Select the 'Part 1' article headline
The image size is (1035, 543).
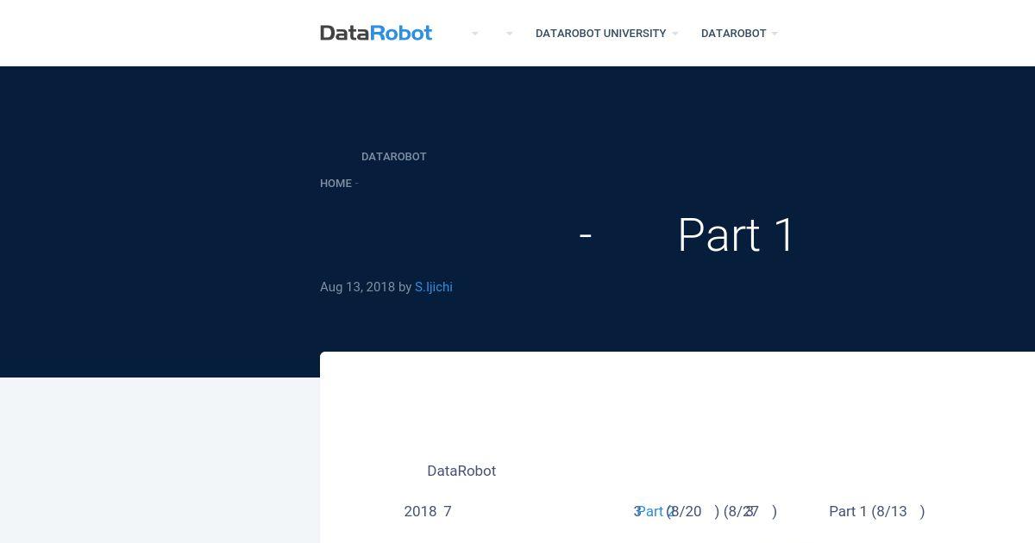click(736, 235)
